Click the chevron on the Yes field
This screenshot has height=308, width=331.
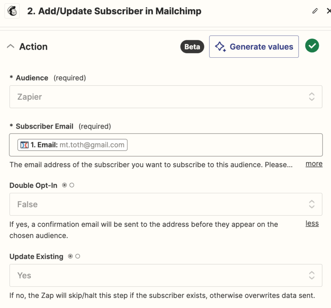pos(312,275)
